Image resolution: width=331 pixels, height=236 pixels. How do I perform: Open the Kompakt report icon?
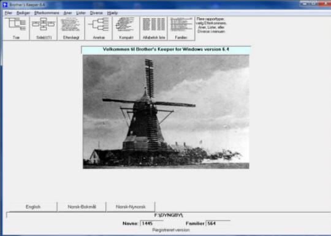pyautogui.click(x=126, y=28)
